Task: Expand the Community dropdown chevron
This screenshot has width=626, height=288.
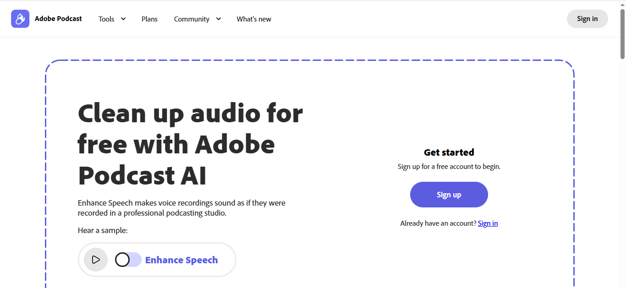Action: tap(218, 19)
